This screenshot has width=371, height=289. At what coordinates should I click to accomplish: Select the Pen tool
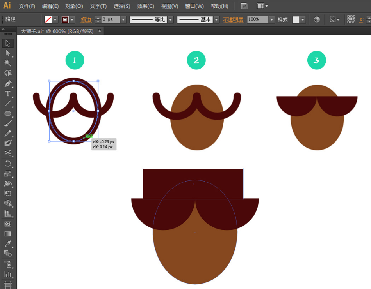8,84
